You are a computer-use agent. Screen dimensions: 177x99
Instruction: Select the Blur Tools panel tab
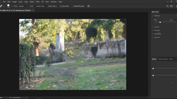coord(155,12)
